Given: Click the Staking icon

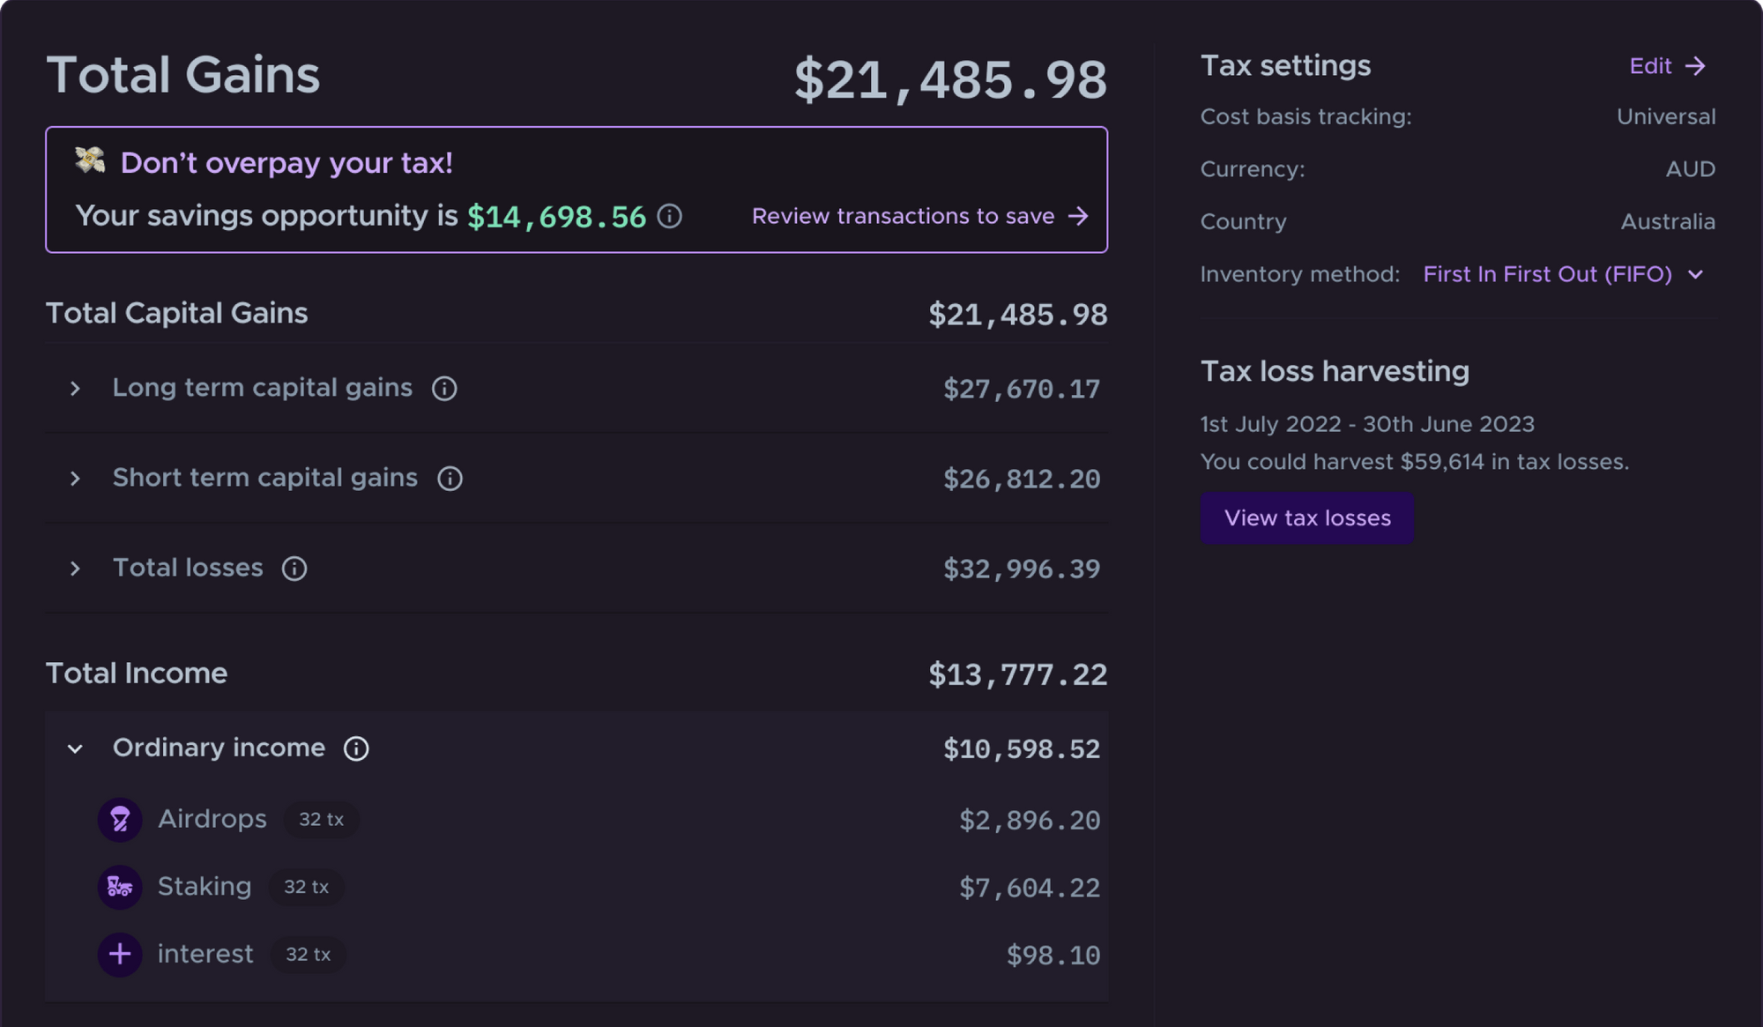Looking at the screenshot, I should tap(120, 887).
